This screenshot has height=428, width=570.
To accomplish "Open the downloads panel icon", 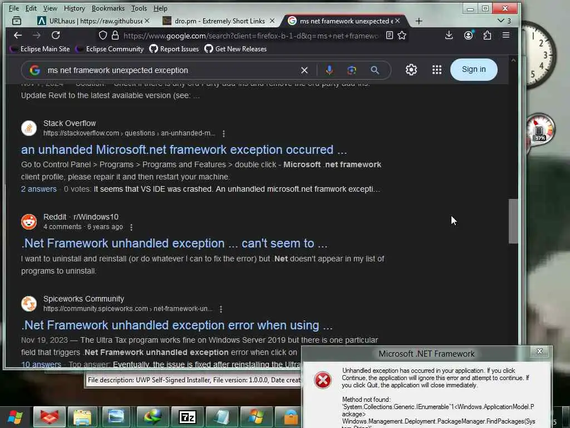I will 449,35.
